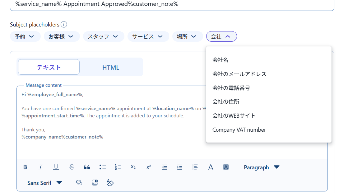Select Company VAT number placeholder
The image size is (339, 193).
(239, 130)
